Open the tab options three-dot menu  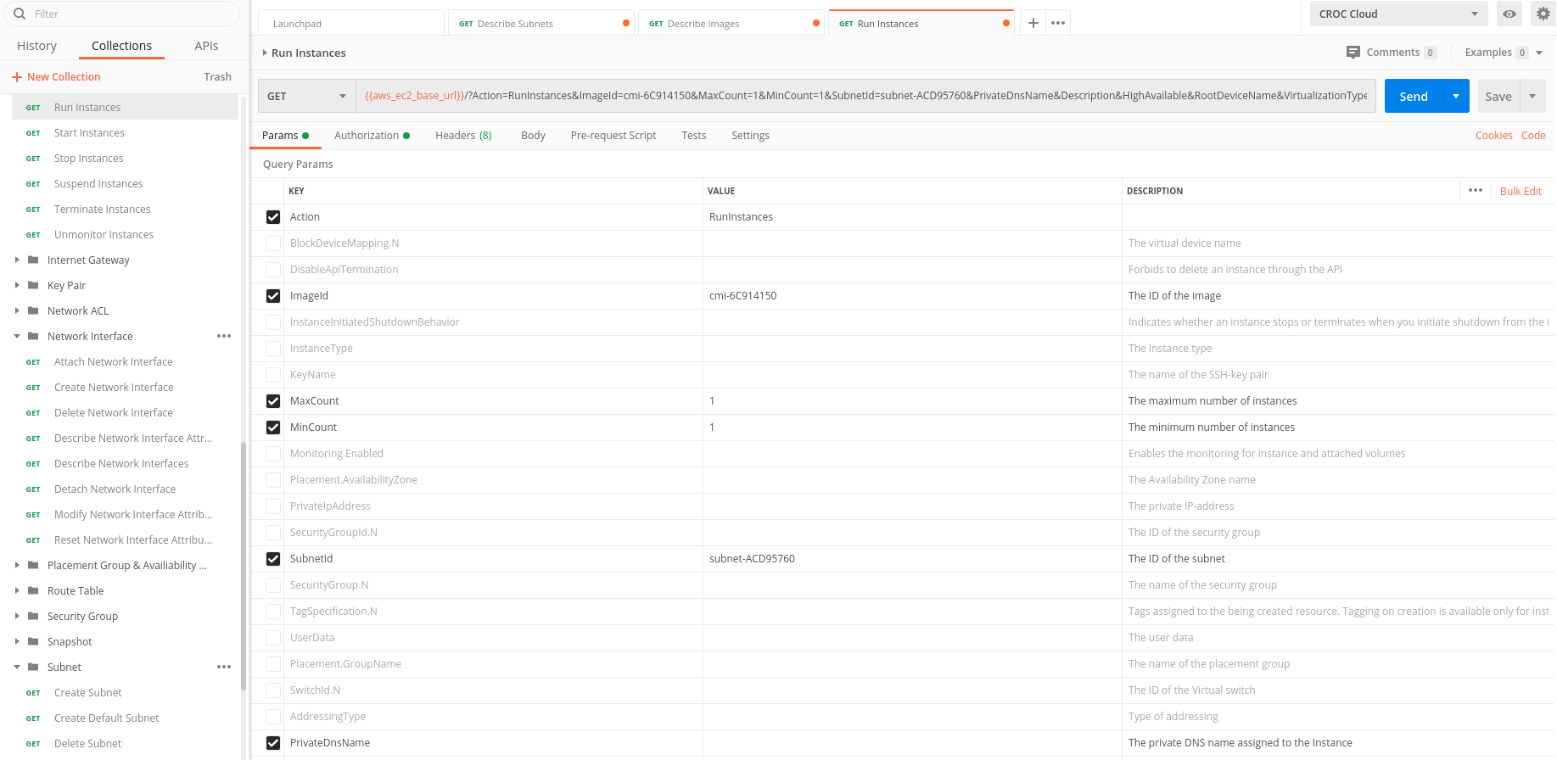(1058, 23)
